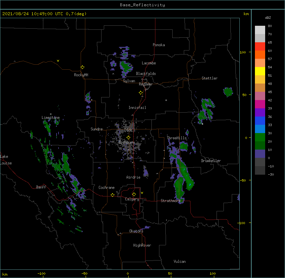This screenshot has width=285, height=278.
Task: Click the Cochrane label
Action: pos(106,188)
